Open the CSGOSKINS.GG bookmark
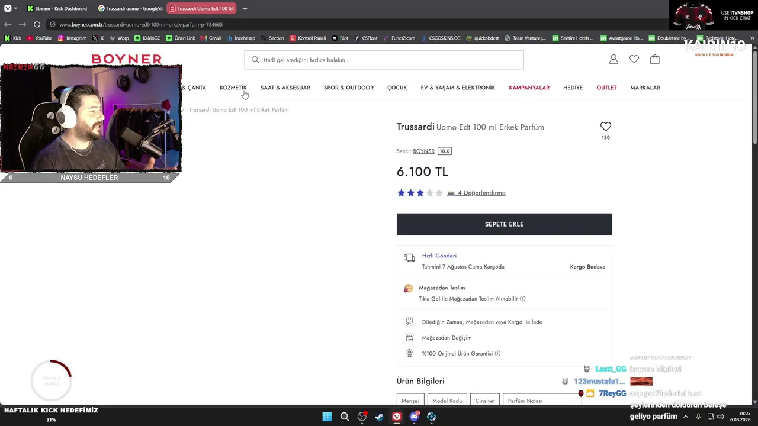Screen dimensions: 758x426 click(440, 38)
